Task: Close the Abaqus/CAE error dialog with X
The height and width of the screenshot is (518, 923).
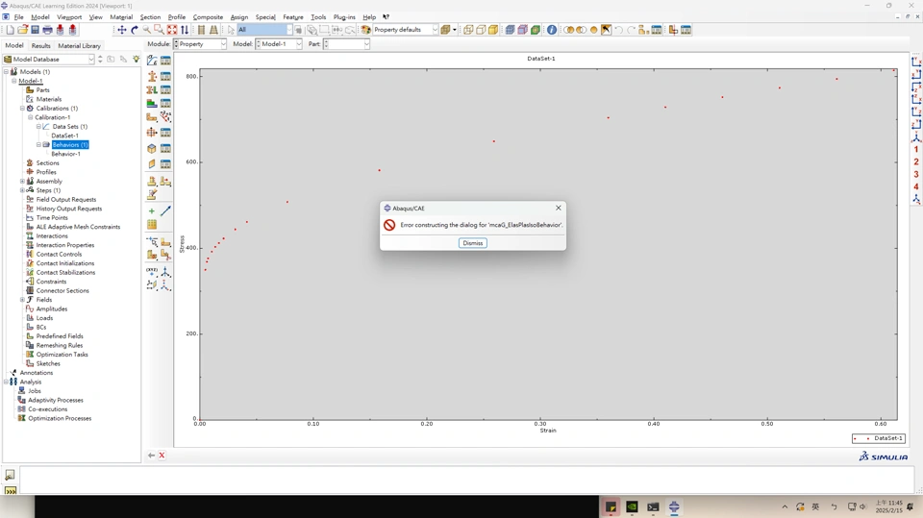Action: coord(558,208)
